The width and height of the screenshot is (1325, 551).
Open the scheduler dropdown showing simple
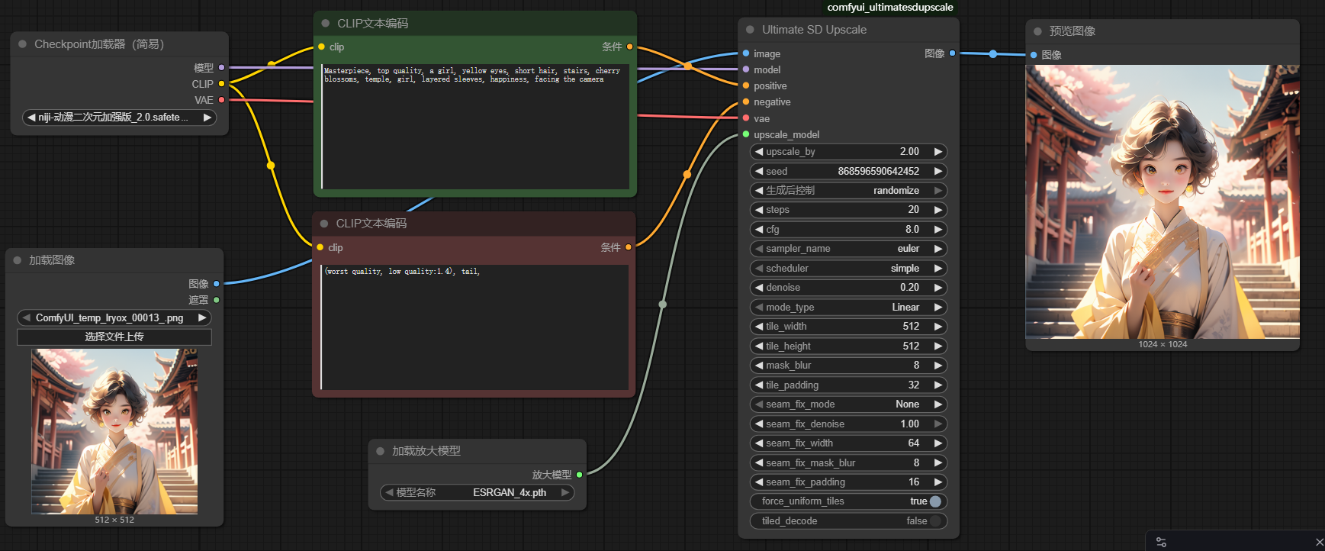pyautogui.click(x=848, y=269)
